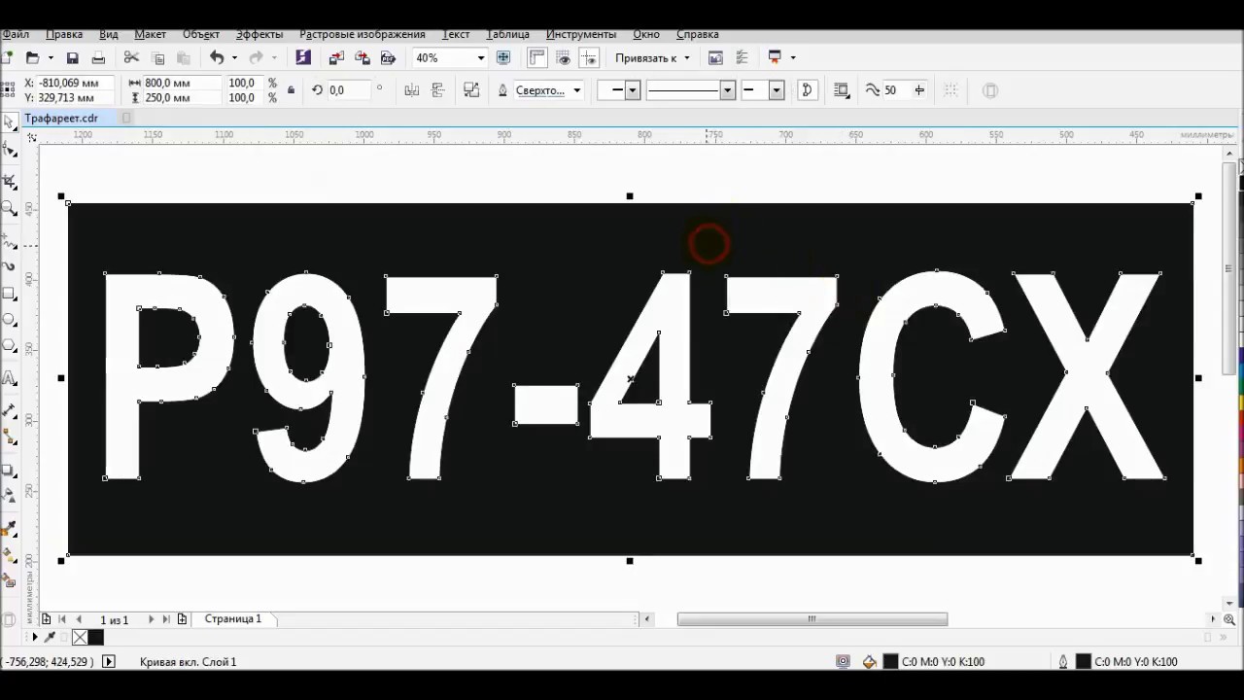The height and width of the screenshot is (700, 1244).
Task: Click the Full-screen preview icon
Action: (503, 58)
